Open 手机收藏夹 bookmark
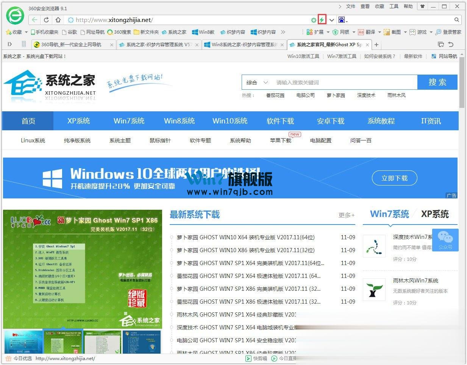This screenshot has height=365, width=467. [44, 32]
